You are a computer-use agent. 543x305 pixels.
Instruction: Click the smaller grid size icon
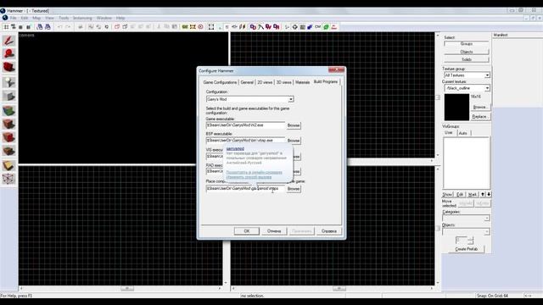(20, 27)
